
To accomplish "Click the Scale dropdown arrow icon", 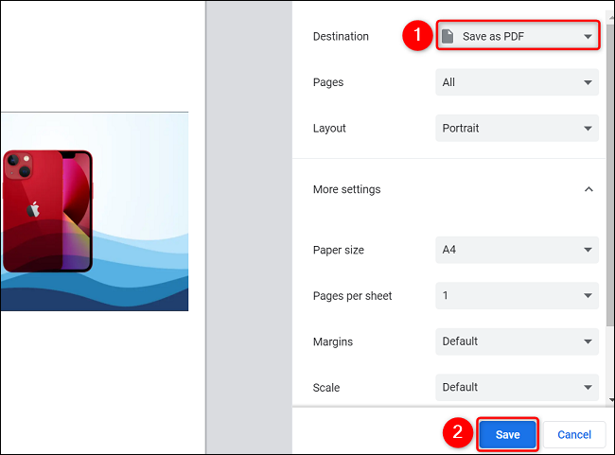I will coord(588,388).
